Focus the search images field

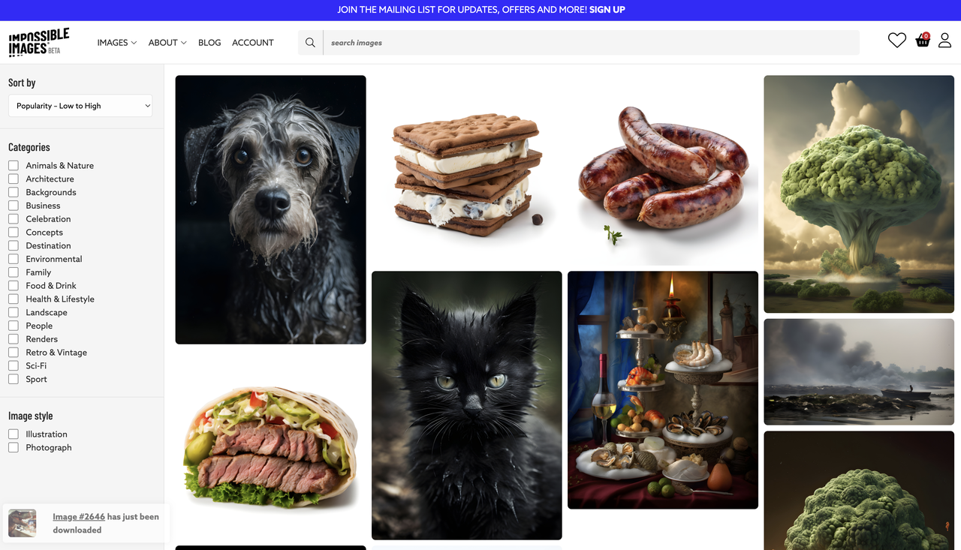[591, 43]
